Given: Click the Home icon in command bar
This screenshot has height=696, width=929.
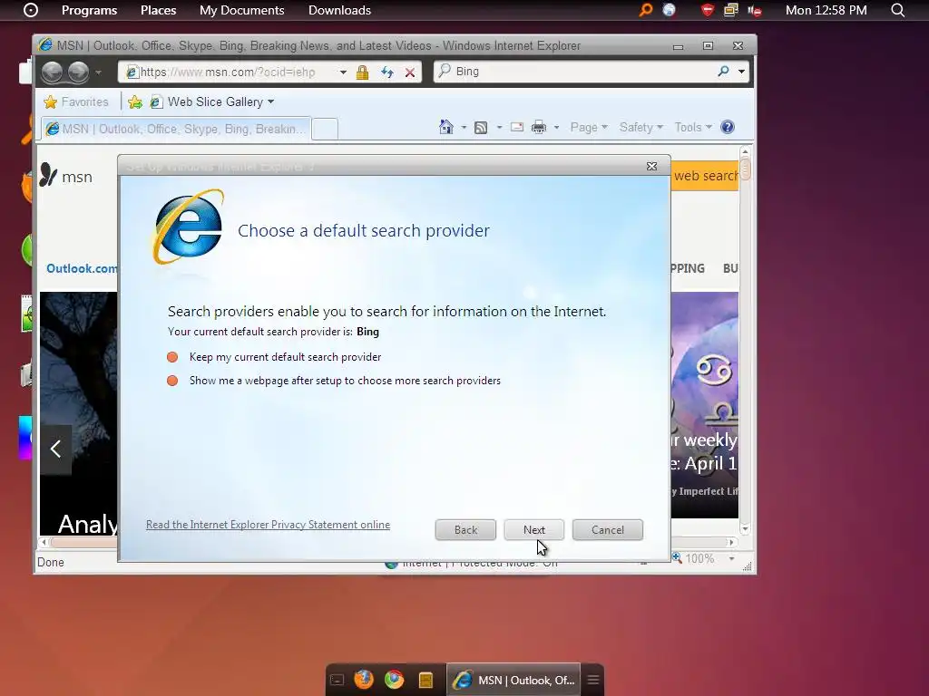Looking at the screenshot, I should pos(446,127).
